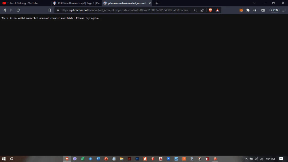This screenshot has height=162, width=288.
Task: Go back to the previous page
Action: click(x=5, y=10)
